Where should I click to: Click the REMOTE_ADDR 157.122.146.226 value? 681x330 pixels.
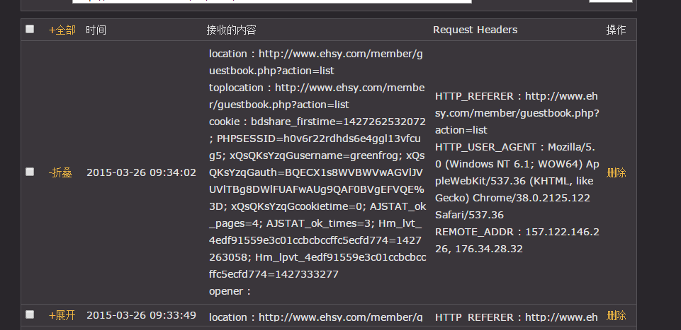[x=517, y=240]
